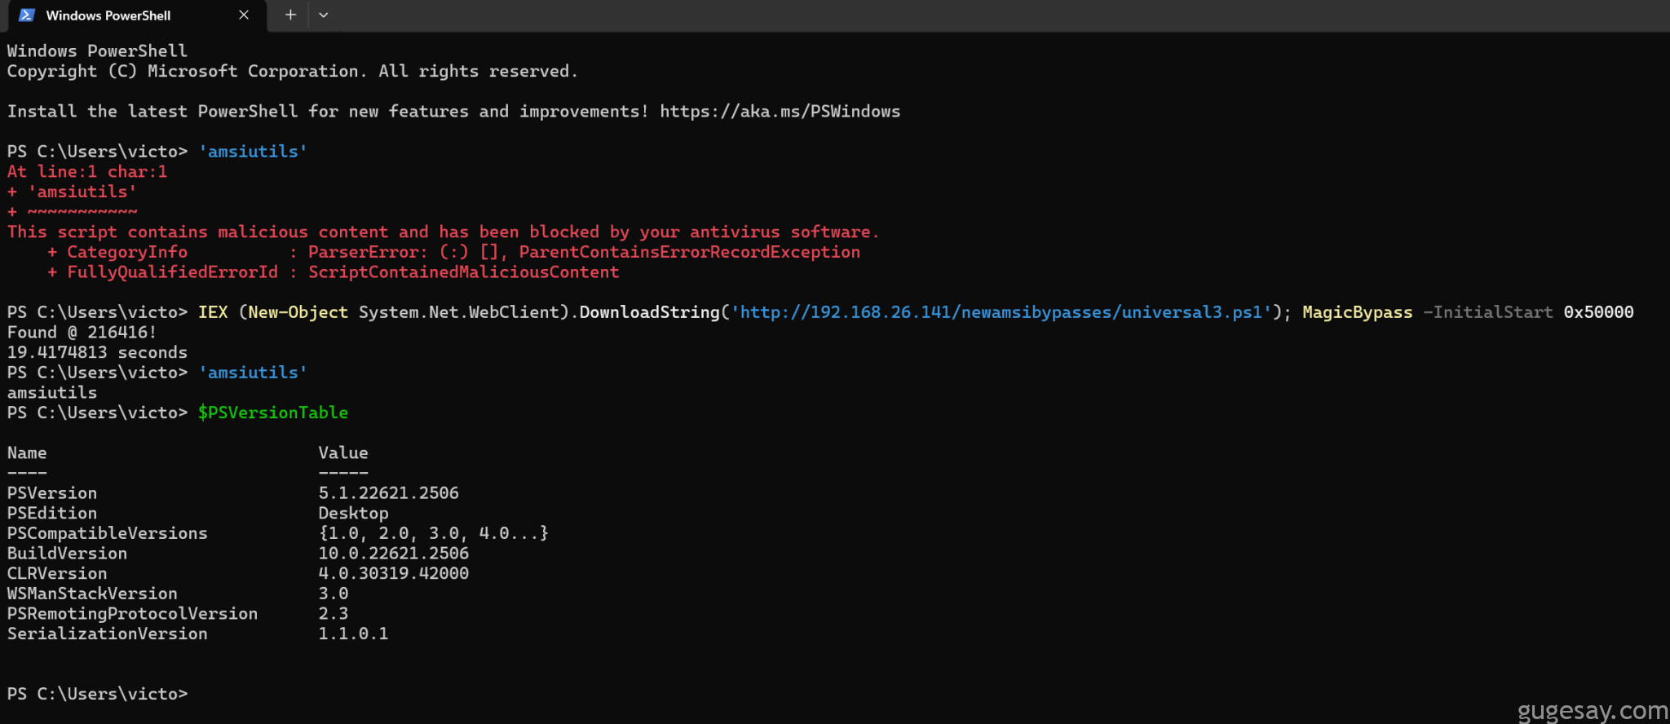Click the FullyQualifiedErrorId label
This screenshot has height=724, width=1670.
point(172,271)
